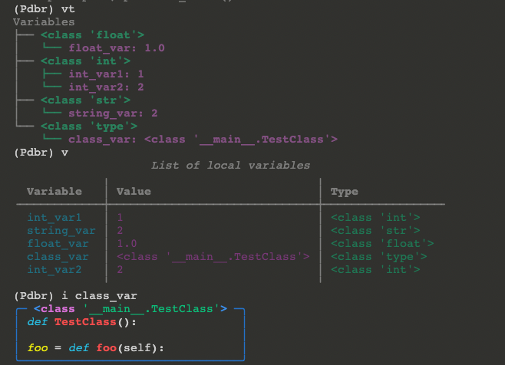505x365 pixels.
Task: Click the <class 'float'> type cell in the table
Action: [x=382, y=244]
